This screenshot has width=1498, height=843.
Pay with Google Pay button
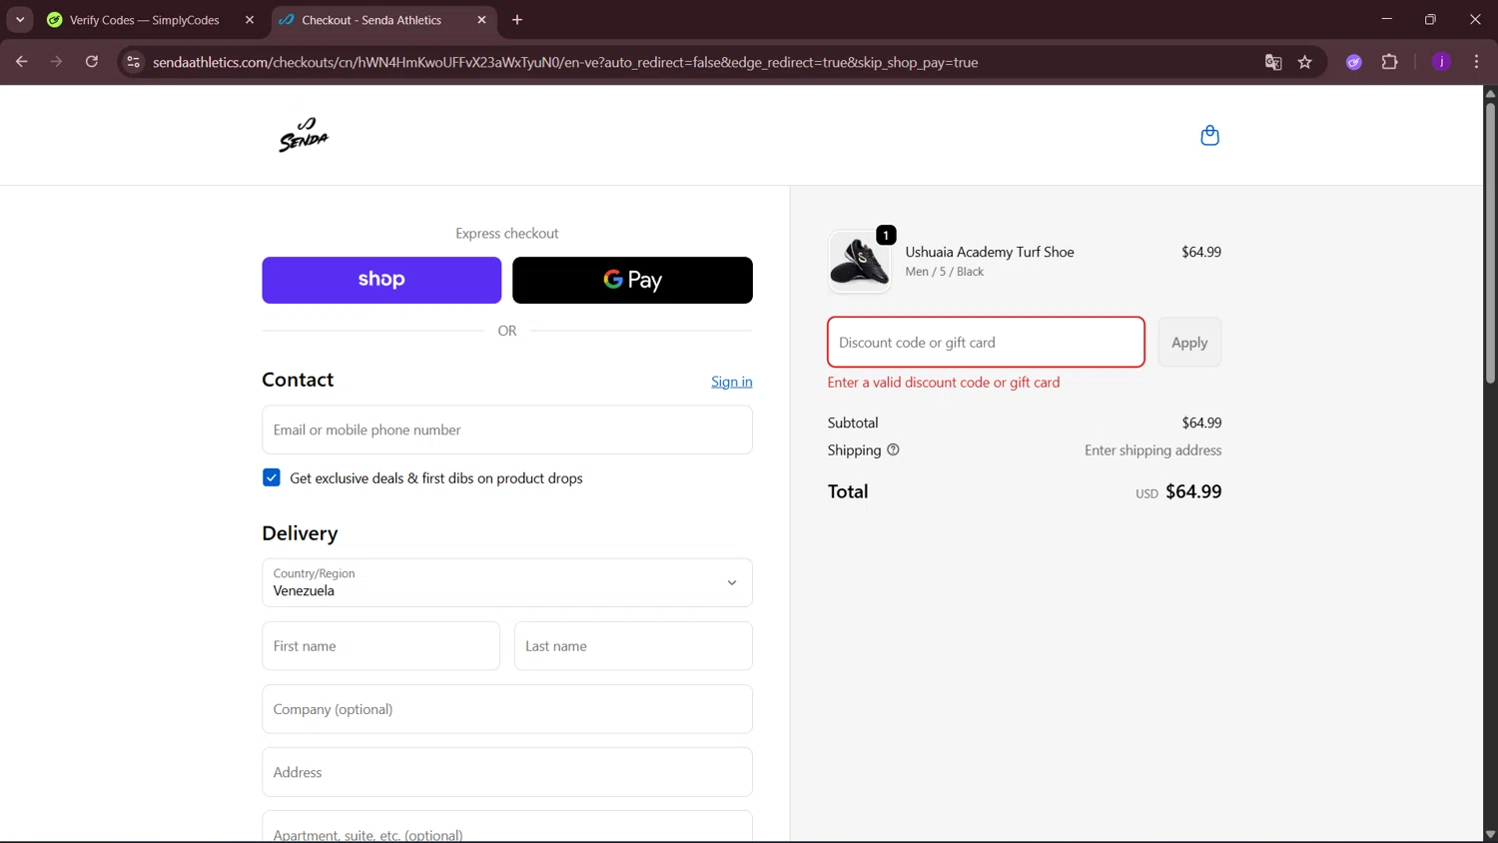pyautogui.click(x=632, y=280)
